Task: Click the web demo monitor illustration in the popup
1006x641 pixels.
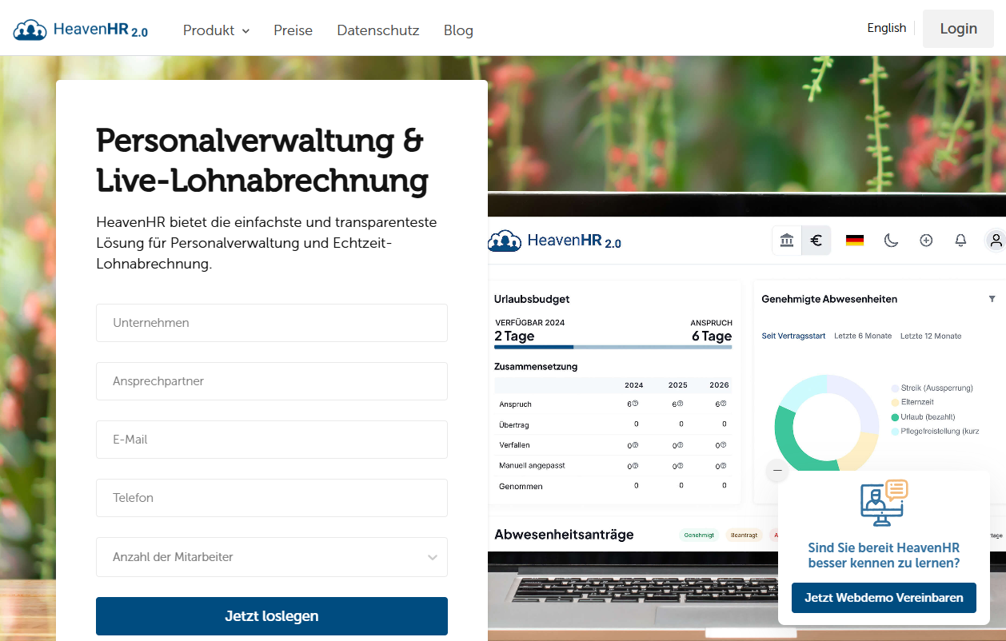Action: pyautogui.click(x=884, y=503)
